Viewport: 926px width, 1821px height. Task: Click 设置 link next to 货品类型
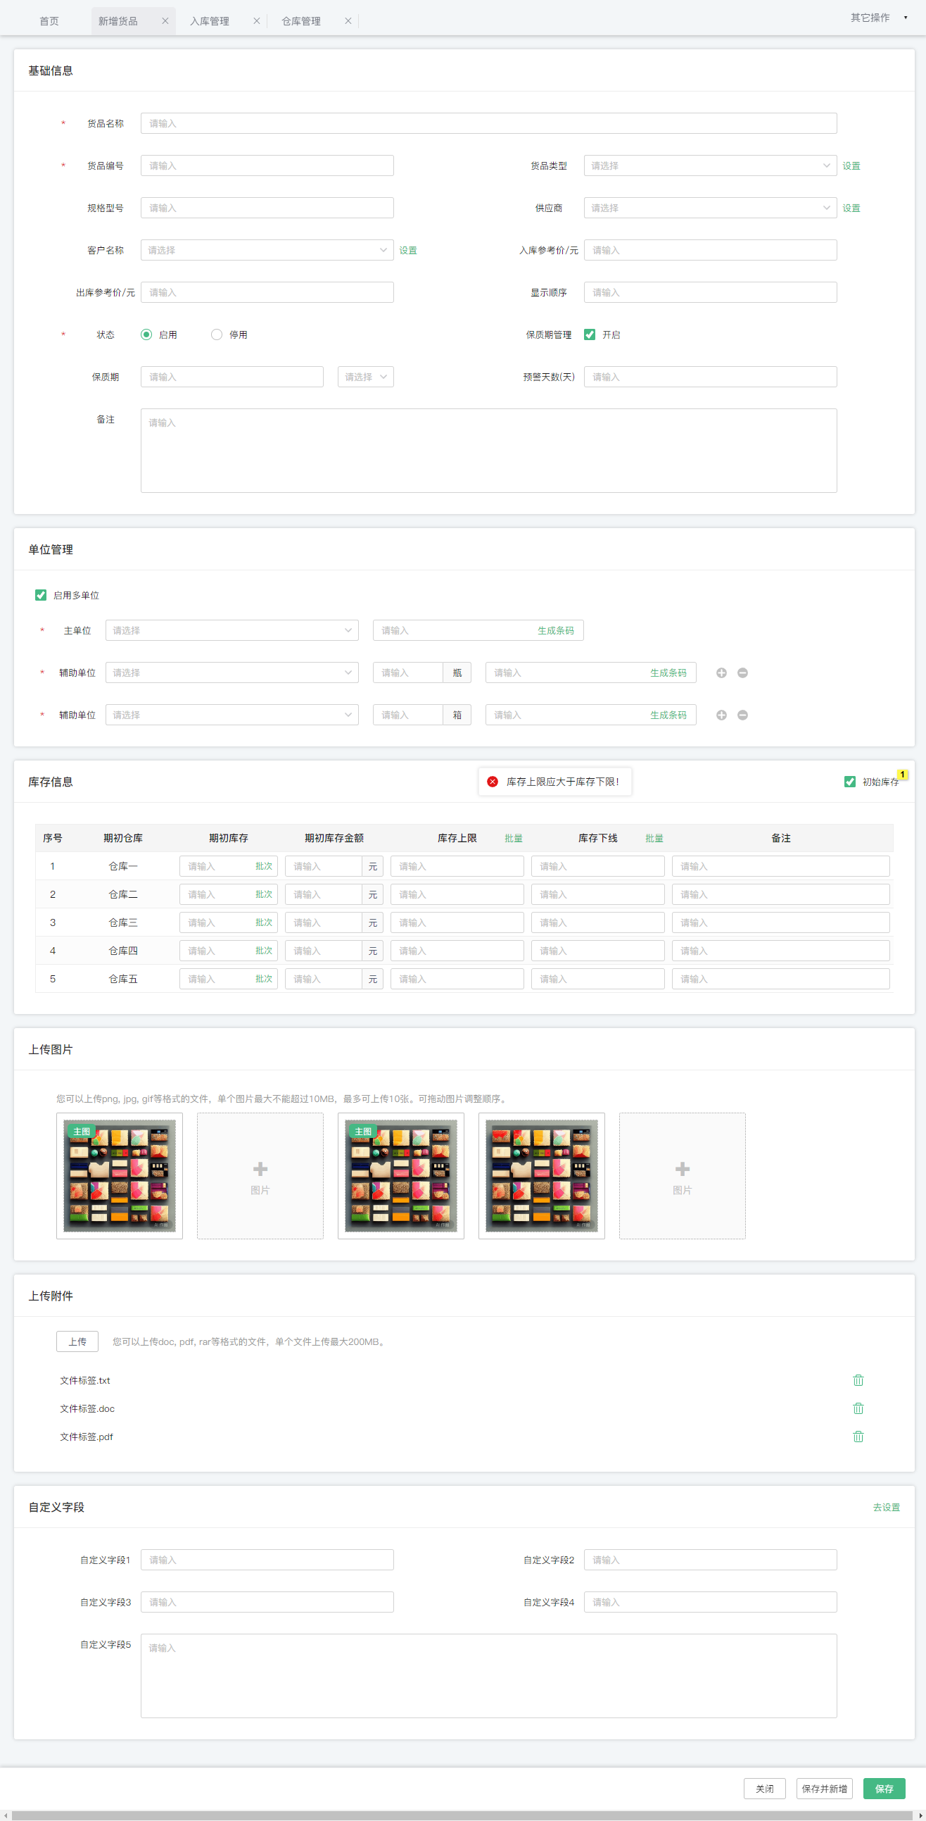point(851,166)
